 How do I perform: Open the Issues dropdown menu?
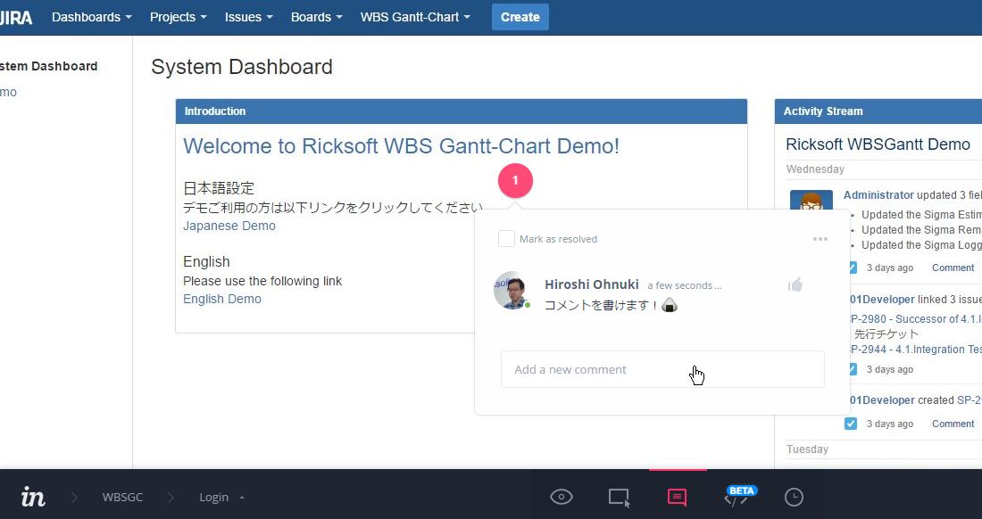pyautogui.click(x=249, y=17)
